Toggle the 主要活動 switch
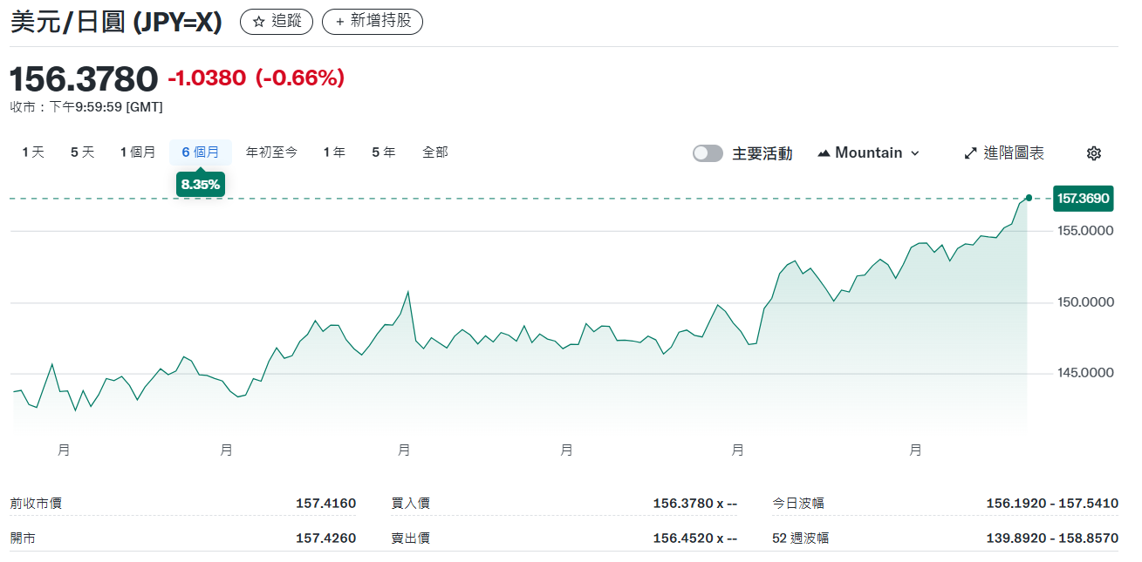This screenshot has width=1142, height=562. (708, 153)
